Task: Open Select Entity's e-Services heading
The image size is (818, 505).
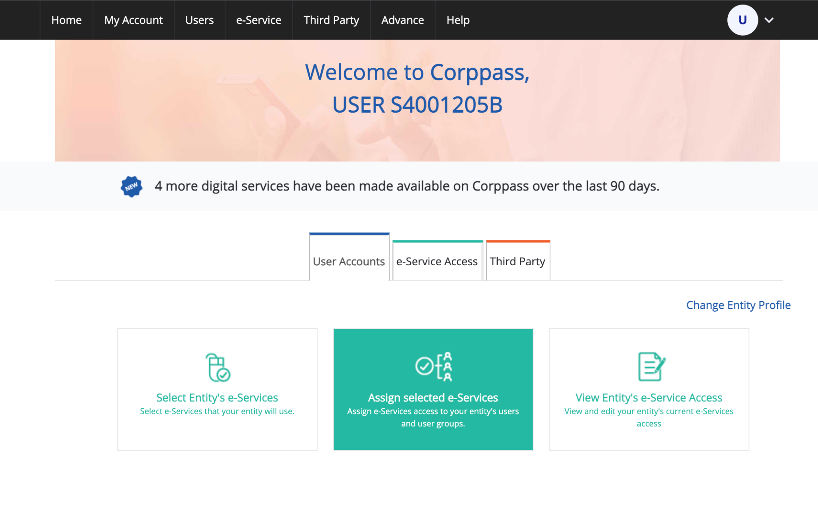Action: point(217,398)
